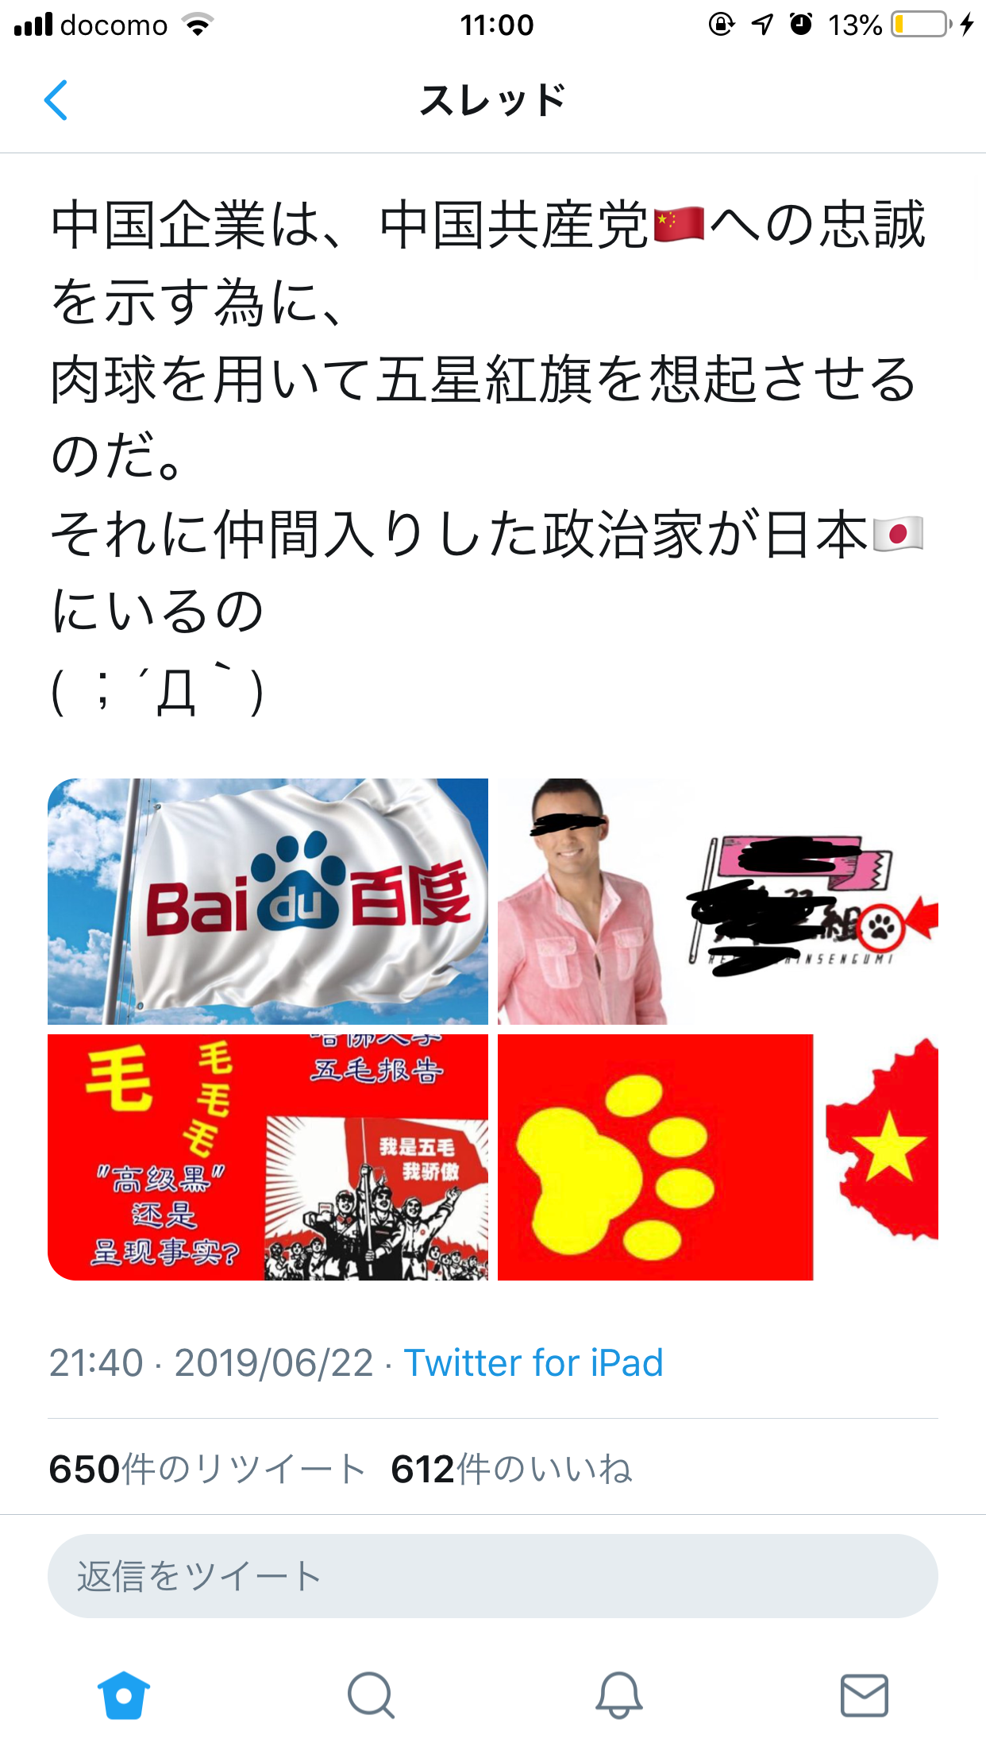Screen dimensions: 986x1754
Task: Open the Search magnifier tab
Action: coord(371,1695)
